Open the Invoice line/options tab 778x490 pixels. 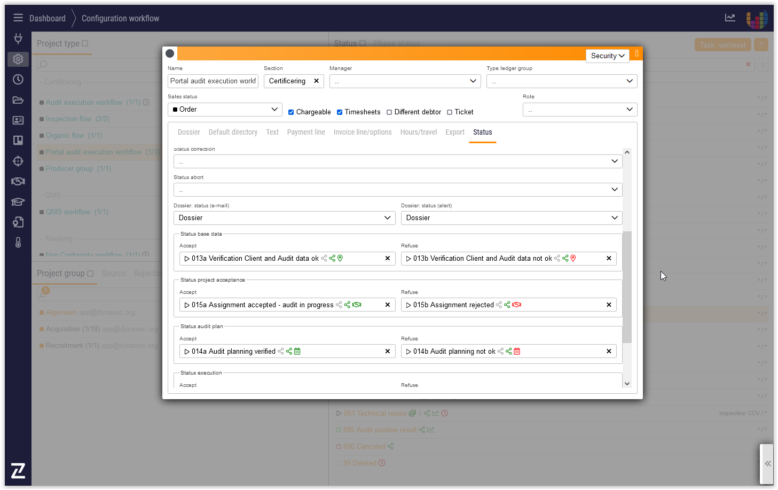[363, 132]
